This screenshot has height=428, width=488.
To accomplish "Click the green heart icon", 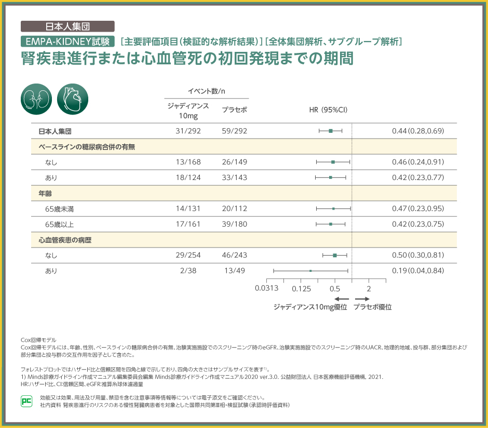I will [72, 99].
